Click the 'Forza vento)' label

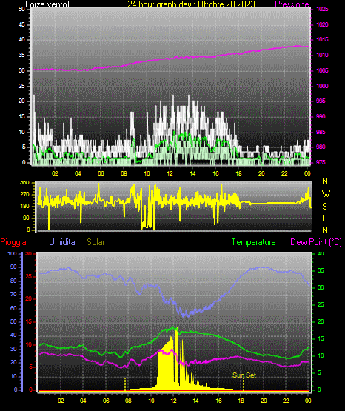coord(47,4)
